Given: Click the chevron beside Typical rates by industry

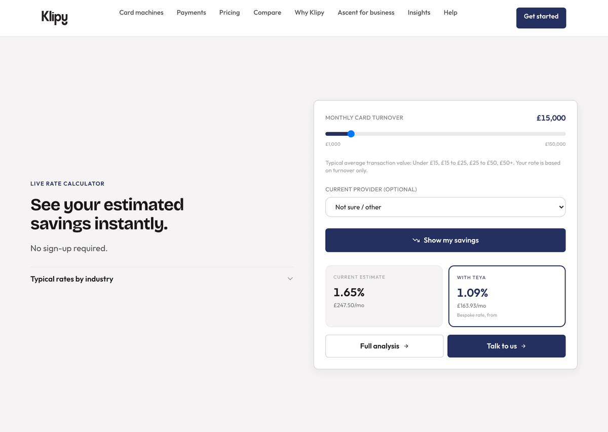Looking at the screenshot, I should coord(290,279).
